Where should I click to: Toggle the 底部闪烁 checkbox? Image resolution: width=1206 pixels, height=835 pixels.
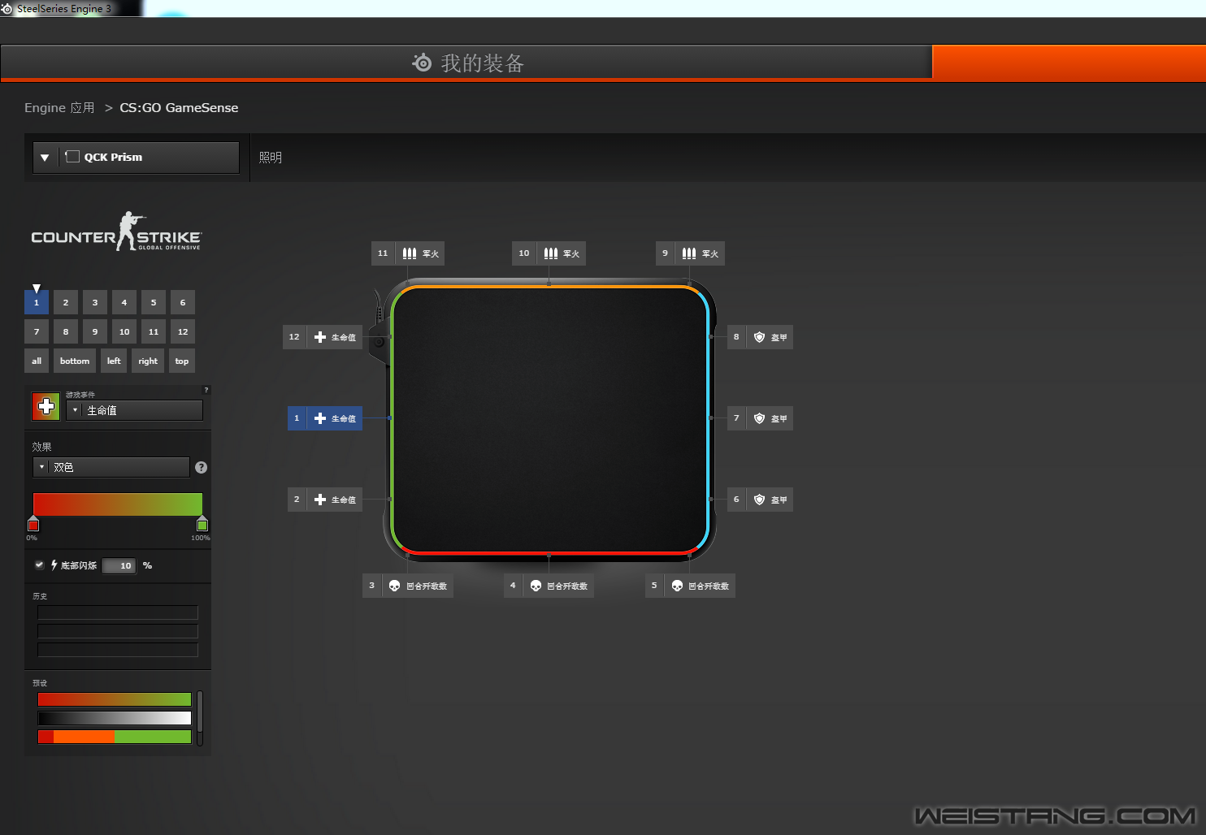click(x=39, y=565)
